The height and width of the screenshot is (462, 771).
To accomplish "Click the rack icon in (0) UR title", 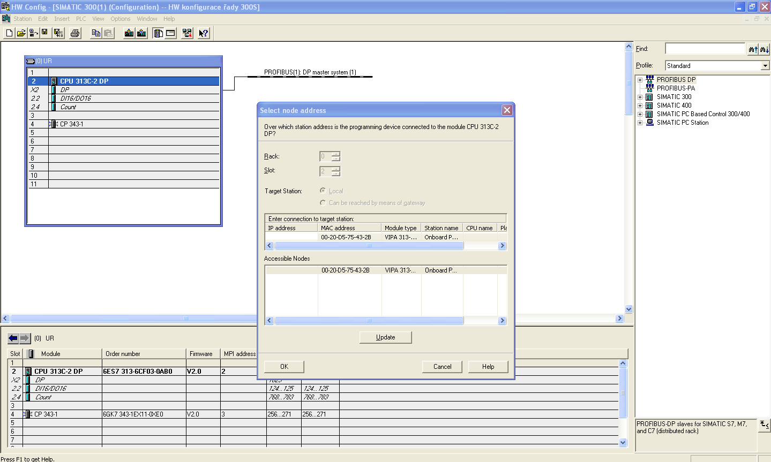I will [x=31, y=61].
